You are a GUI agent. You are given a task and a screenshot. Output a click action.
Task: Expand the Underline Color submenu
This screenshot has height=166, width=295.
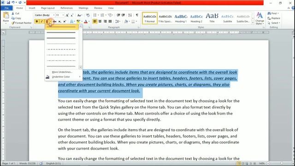[x=64, y=77]
